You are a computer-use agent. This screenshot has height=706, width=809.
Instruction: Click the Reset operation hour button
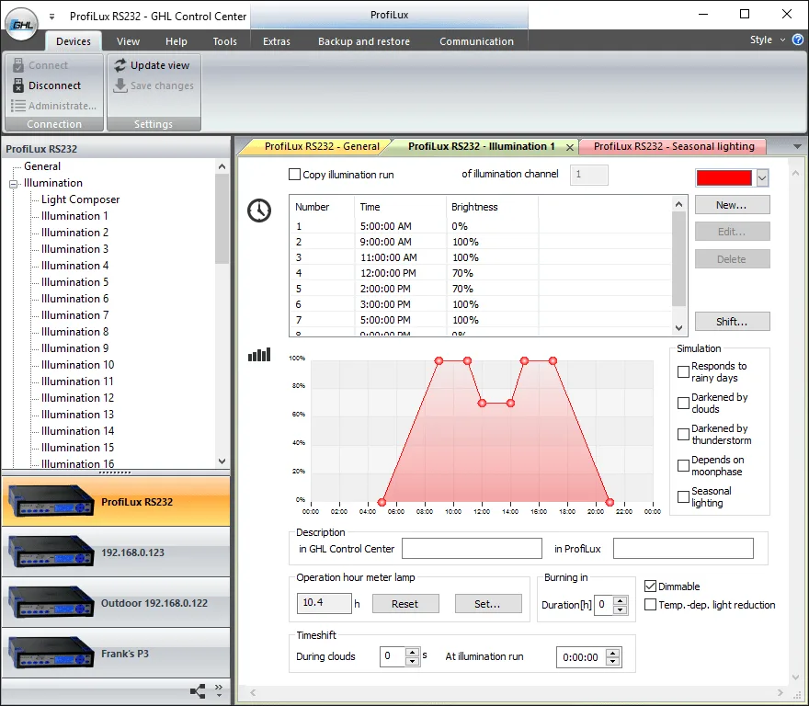point(405,604)
